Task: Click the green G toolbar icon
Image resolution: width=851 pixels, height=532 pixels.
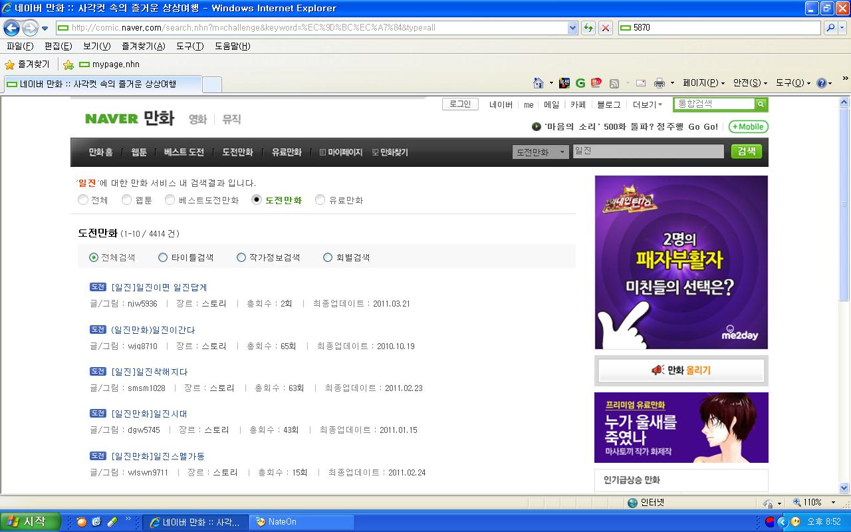Action: [580, 83]
